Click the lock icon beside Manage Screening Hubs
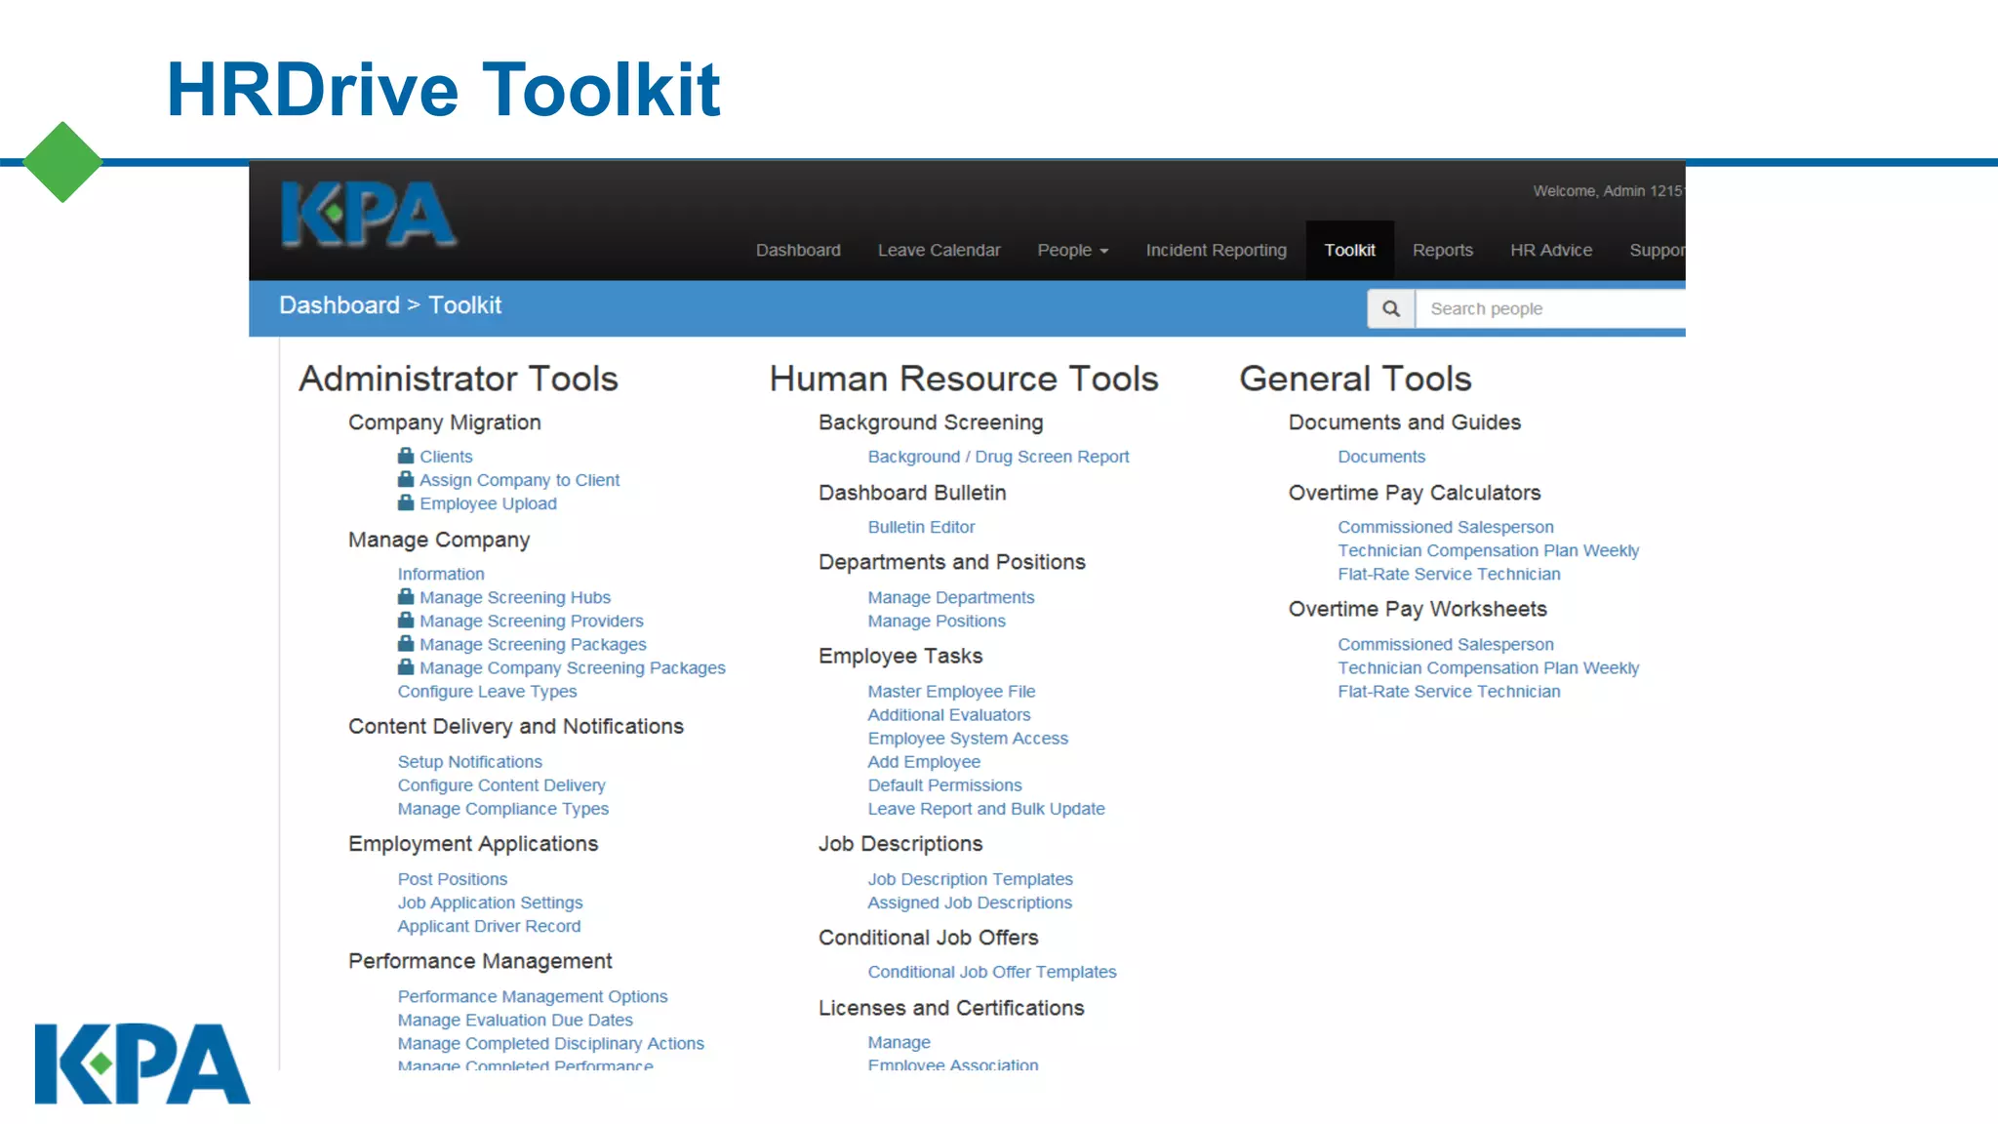1998x1124 pixels. coord(406,596)
